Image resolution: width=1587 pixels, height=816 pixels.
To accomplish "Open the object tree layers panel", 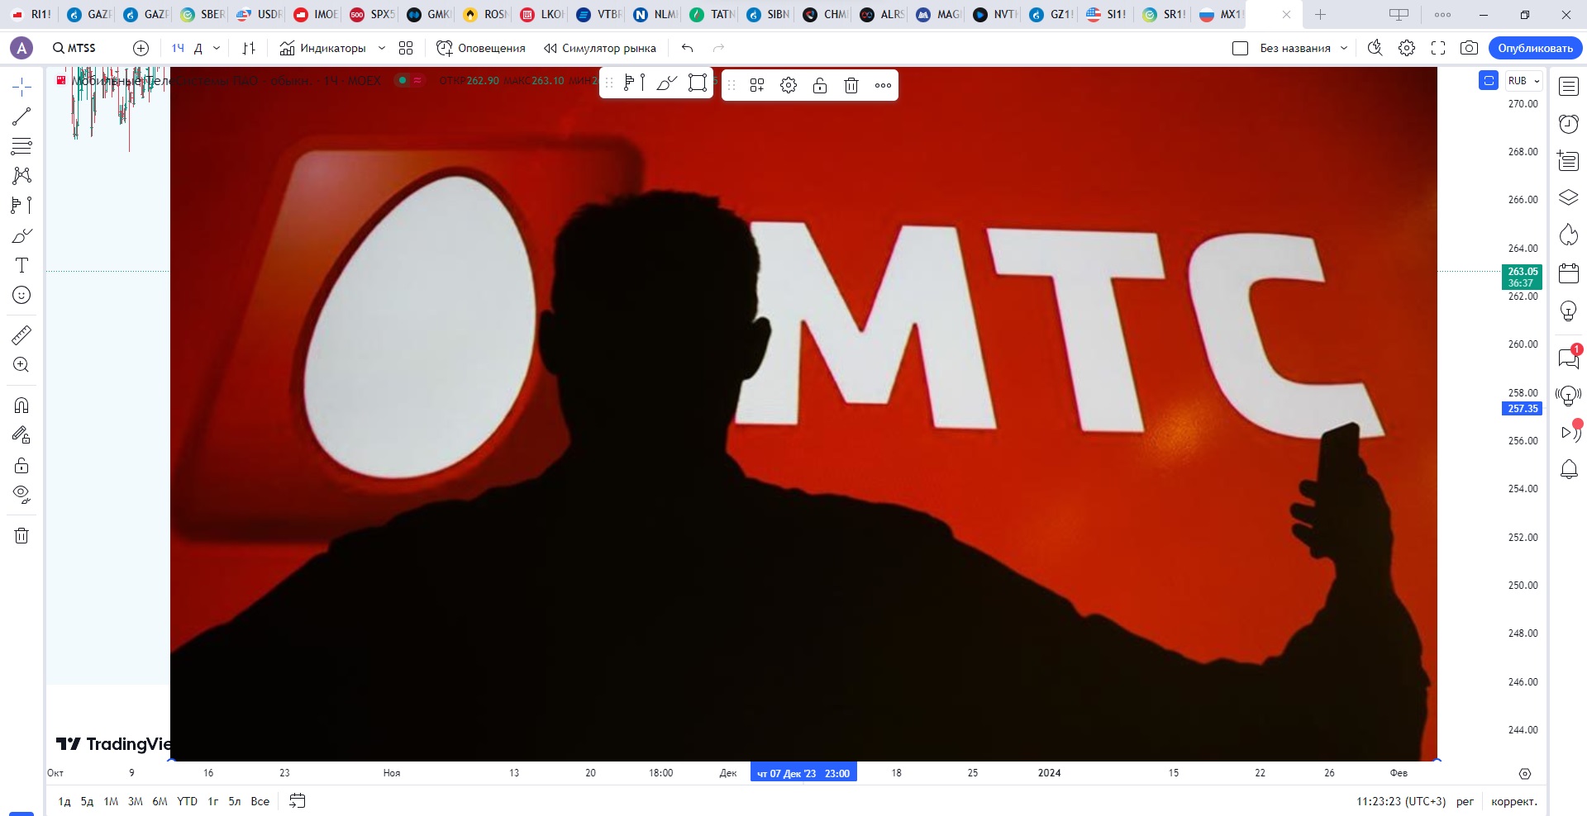I will pyautogui.click(x=1569, y=197).
